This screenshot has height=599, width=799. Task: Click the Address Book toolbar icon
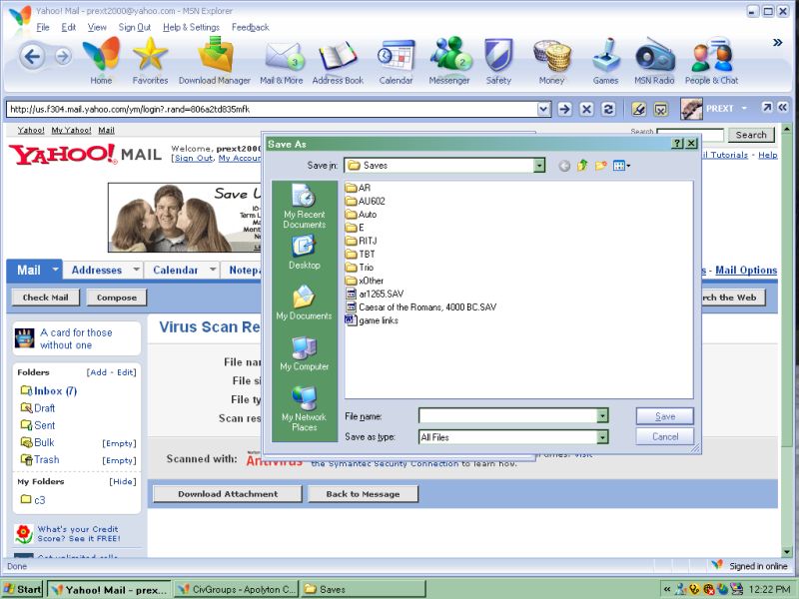pyautogui.click(x=338, y=56)
